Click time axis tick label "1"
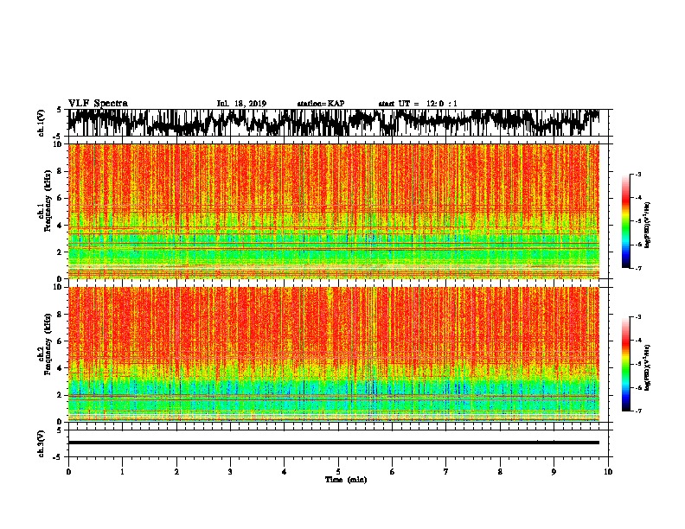685x529 pixels. (122, 472)
